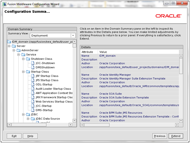Click the Audit Loader Startup Class icon
This screenshot has width=190, height=143.
(33, 89)
